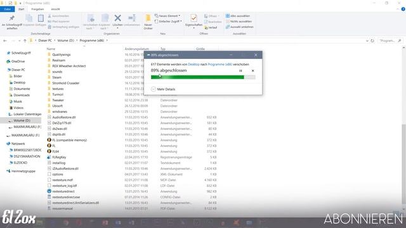Click Auswahl umkehren
The image size is (406, 228).
pyautogui.click(x=240, y=27)
